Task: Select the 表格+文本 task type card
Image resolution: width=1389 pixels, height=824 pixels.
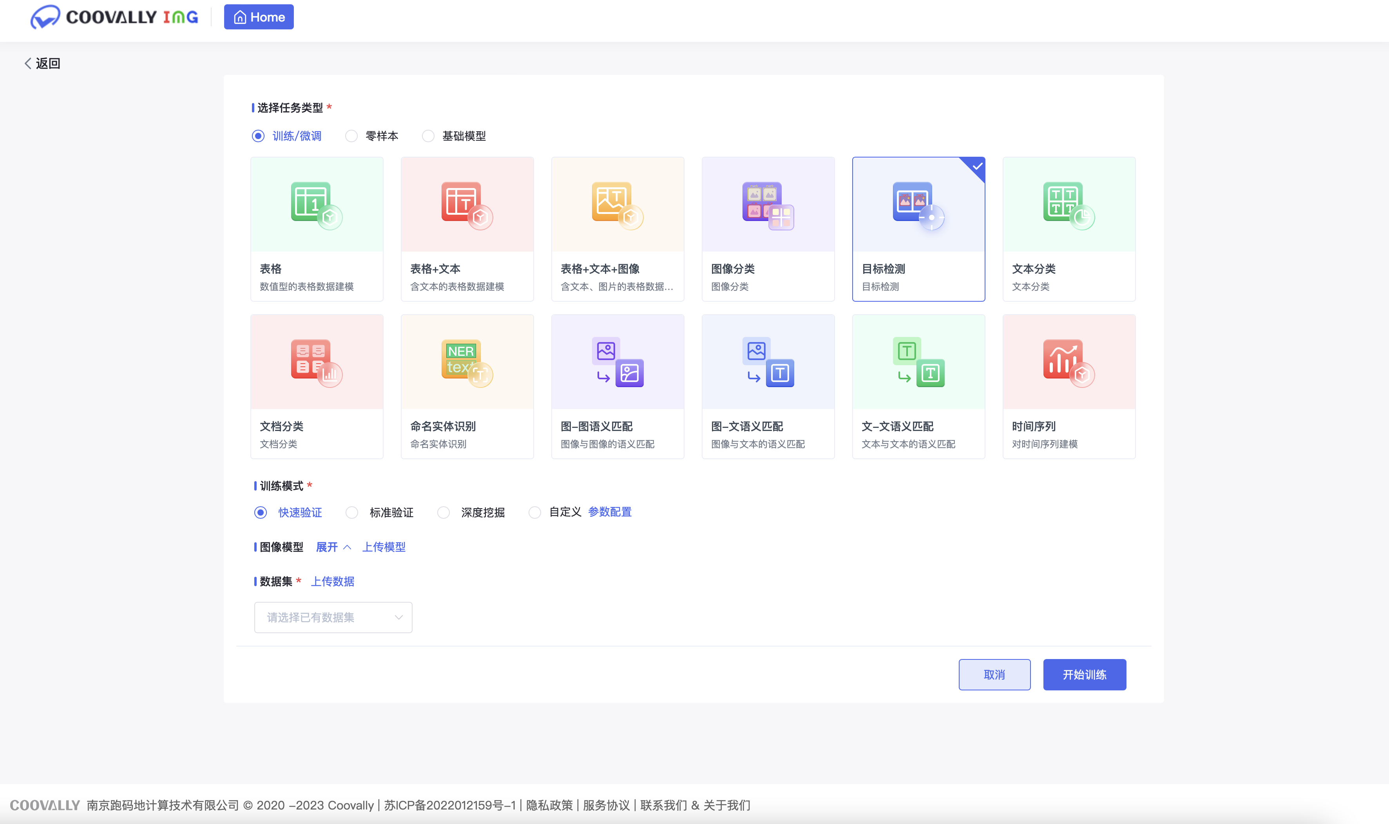Action: click(467, 229)
